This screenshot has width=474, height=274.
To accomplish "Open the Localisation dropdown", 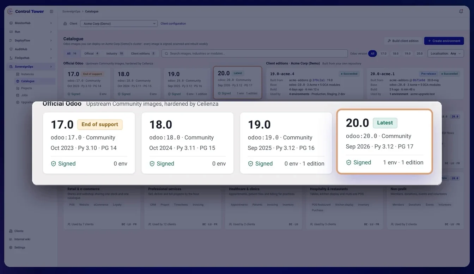I will click(446, 54).
